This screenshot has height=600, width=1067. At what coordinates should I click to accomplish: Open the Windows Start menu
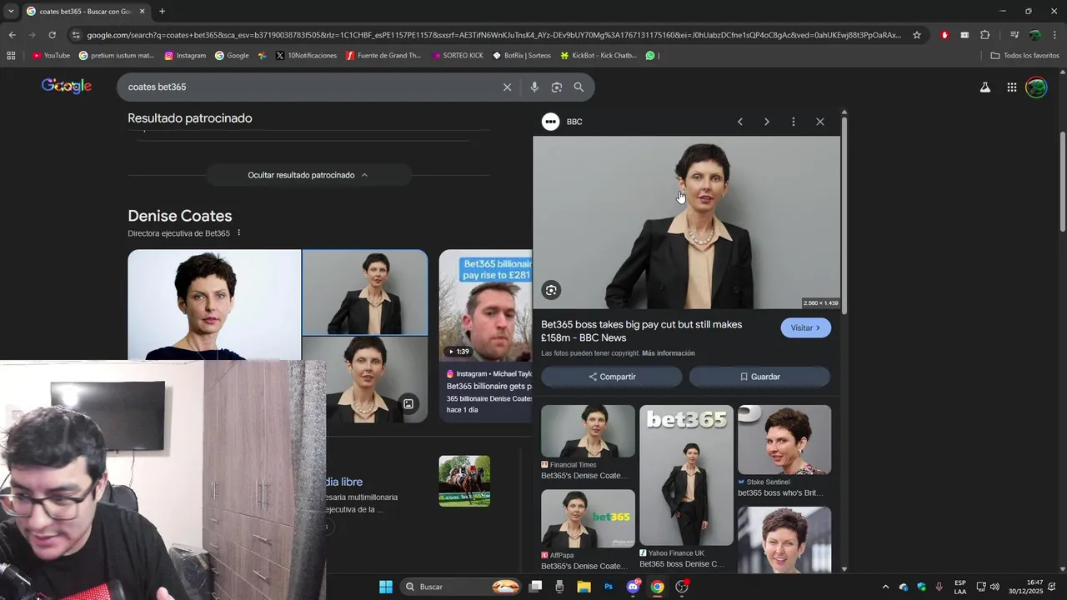click(386, 587)
